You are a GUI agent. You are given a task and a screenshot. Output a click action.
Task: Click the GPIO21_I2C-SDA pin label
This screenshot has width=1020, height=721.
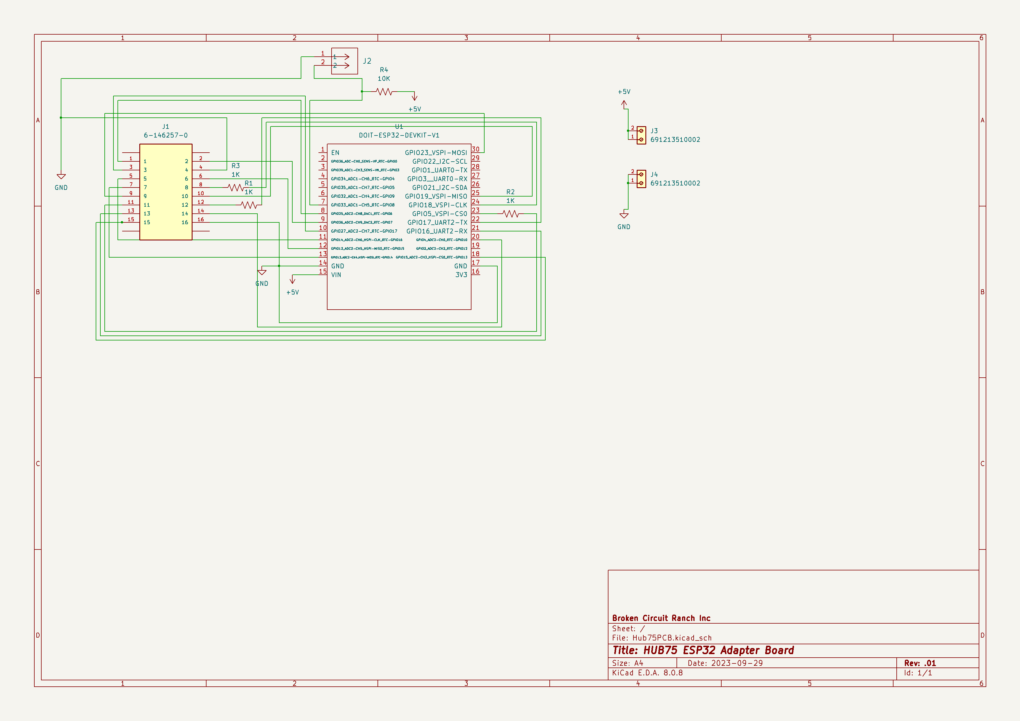[x=439, y=188]
